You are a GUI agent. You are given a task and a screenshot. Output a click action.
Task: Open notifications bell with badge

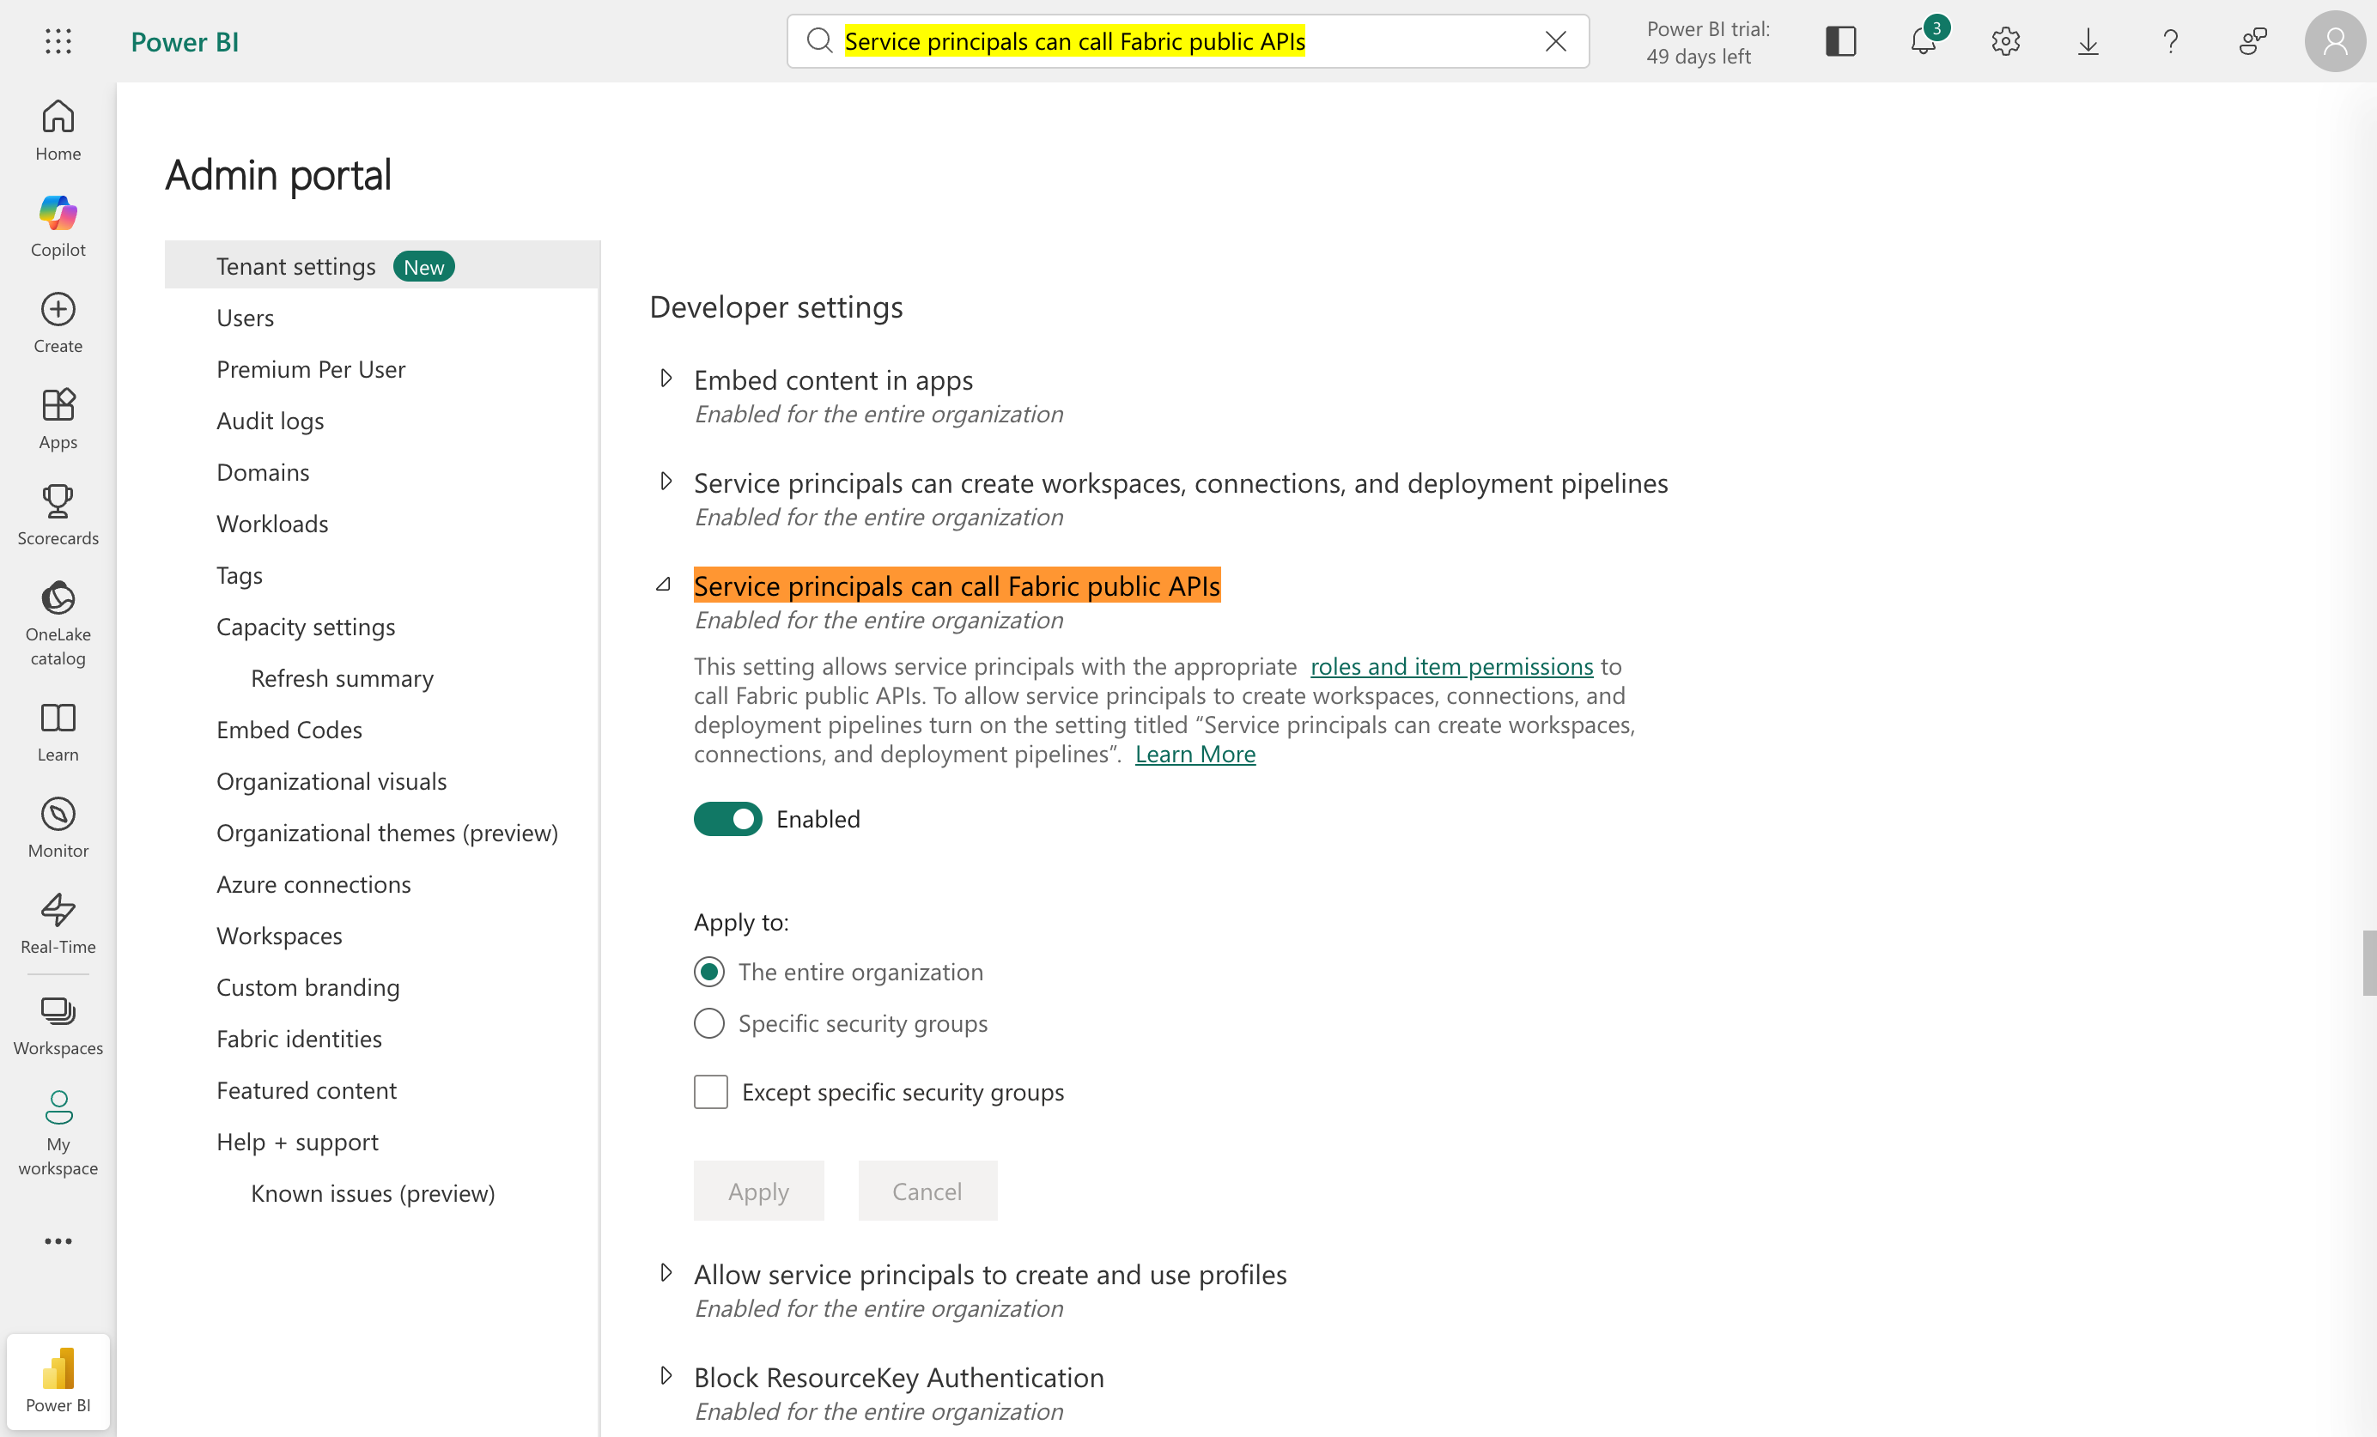pos(1924,41)
